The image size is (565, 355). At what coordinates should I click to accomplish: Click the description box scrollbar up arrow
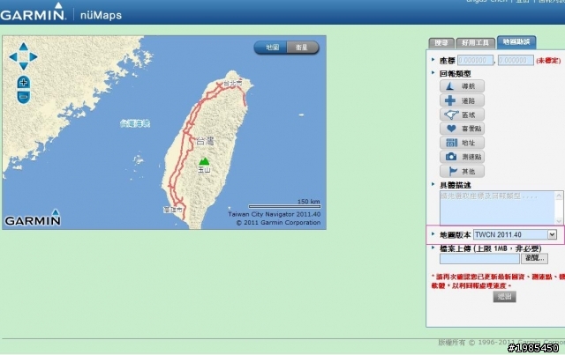[559, 196]
